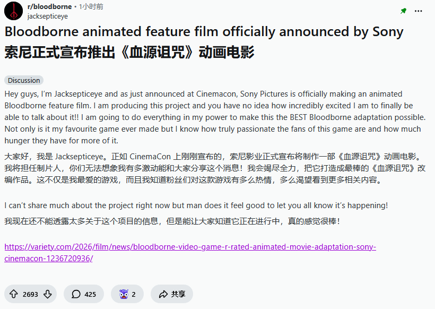Open the three-dot post options menu

420,11
